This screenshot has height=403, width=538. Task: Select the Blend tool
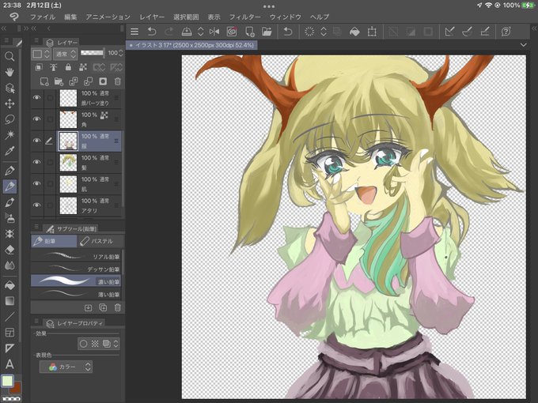click(x=9, y=266)
